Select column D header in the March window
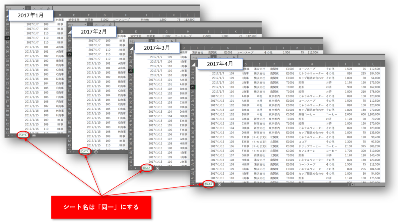 tap(184, 48)
